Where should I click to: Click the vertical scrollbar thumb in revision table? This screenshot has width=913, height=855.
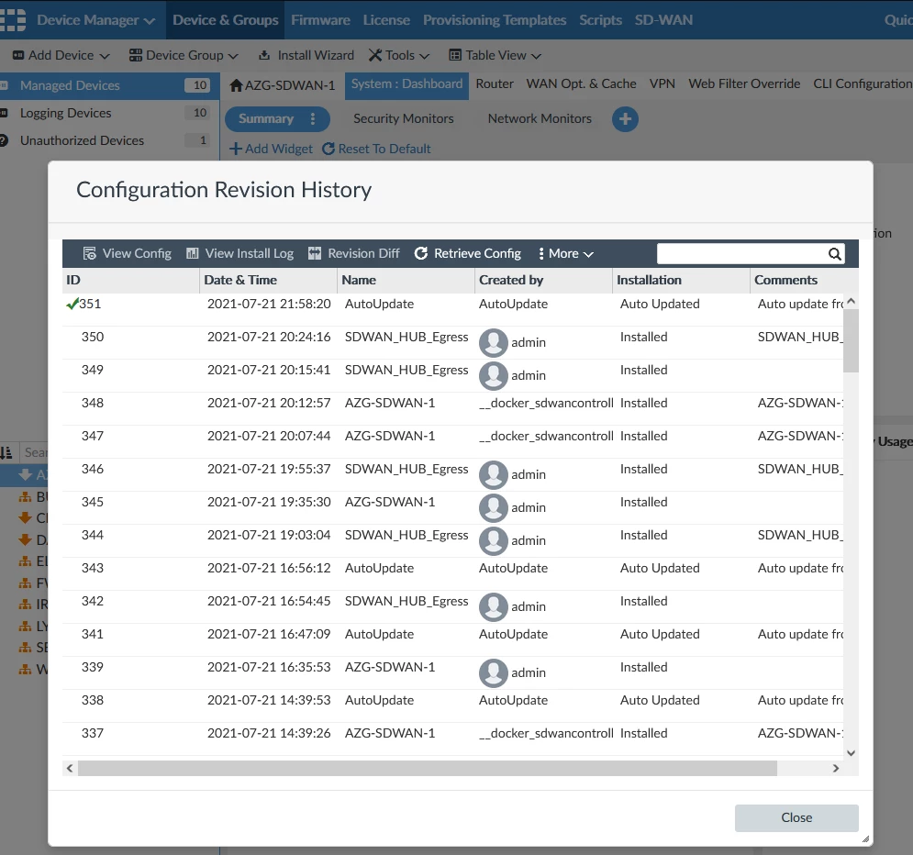coord(851,340)
